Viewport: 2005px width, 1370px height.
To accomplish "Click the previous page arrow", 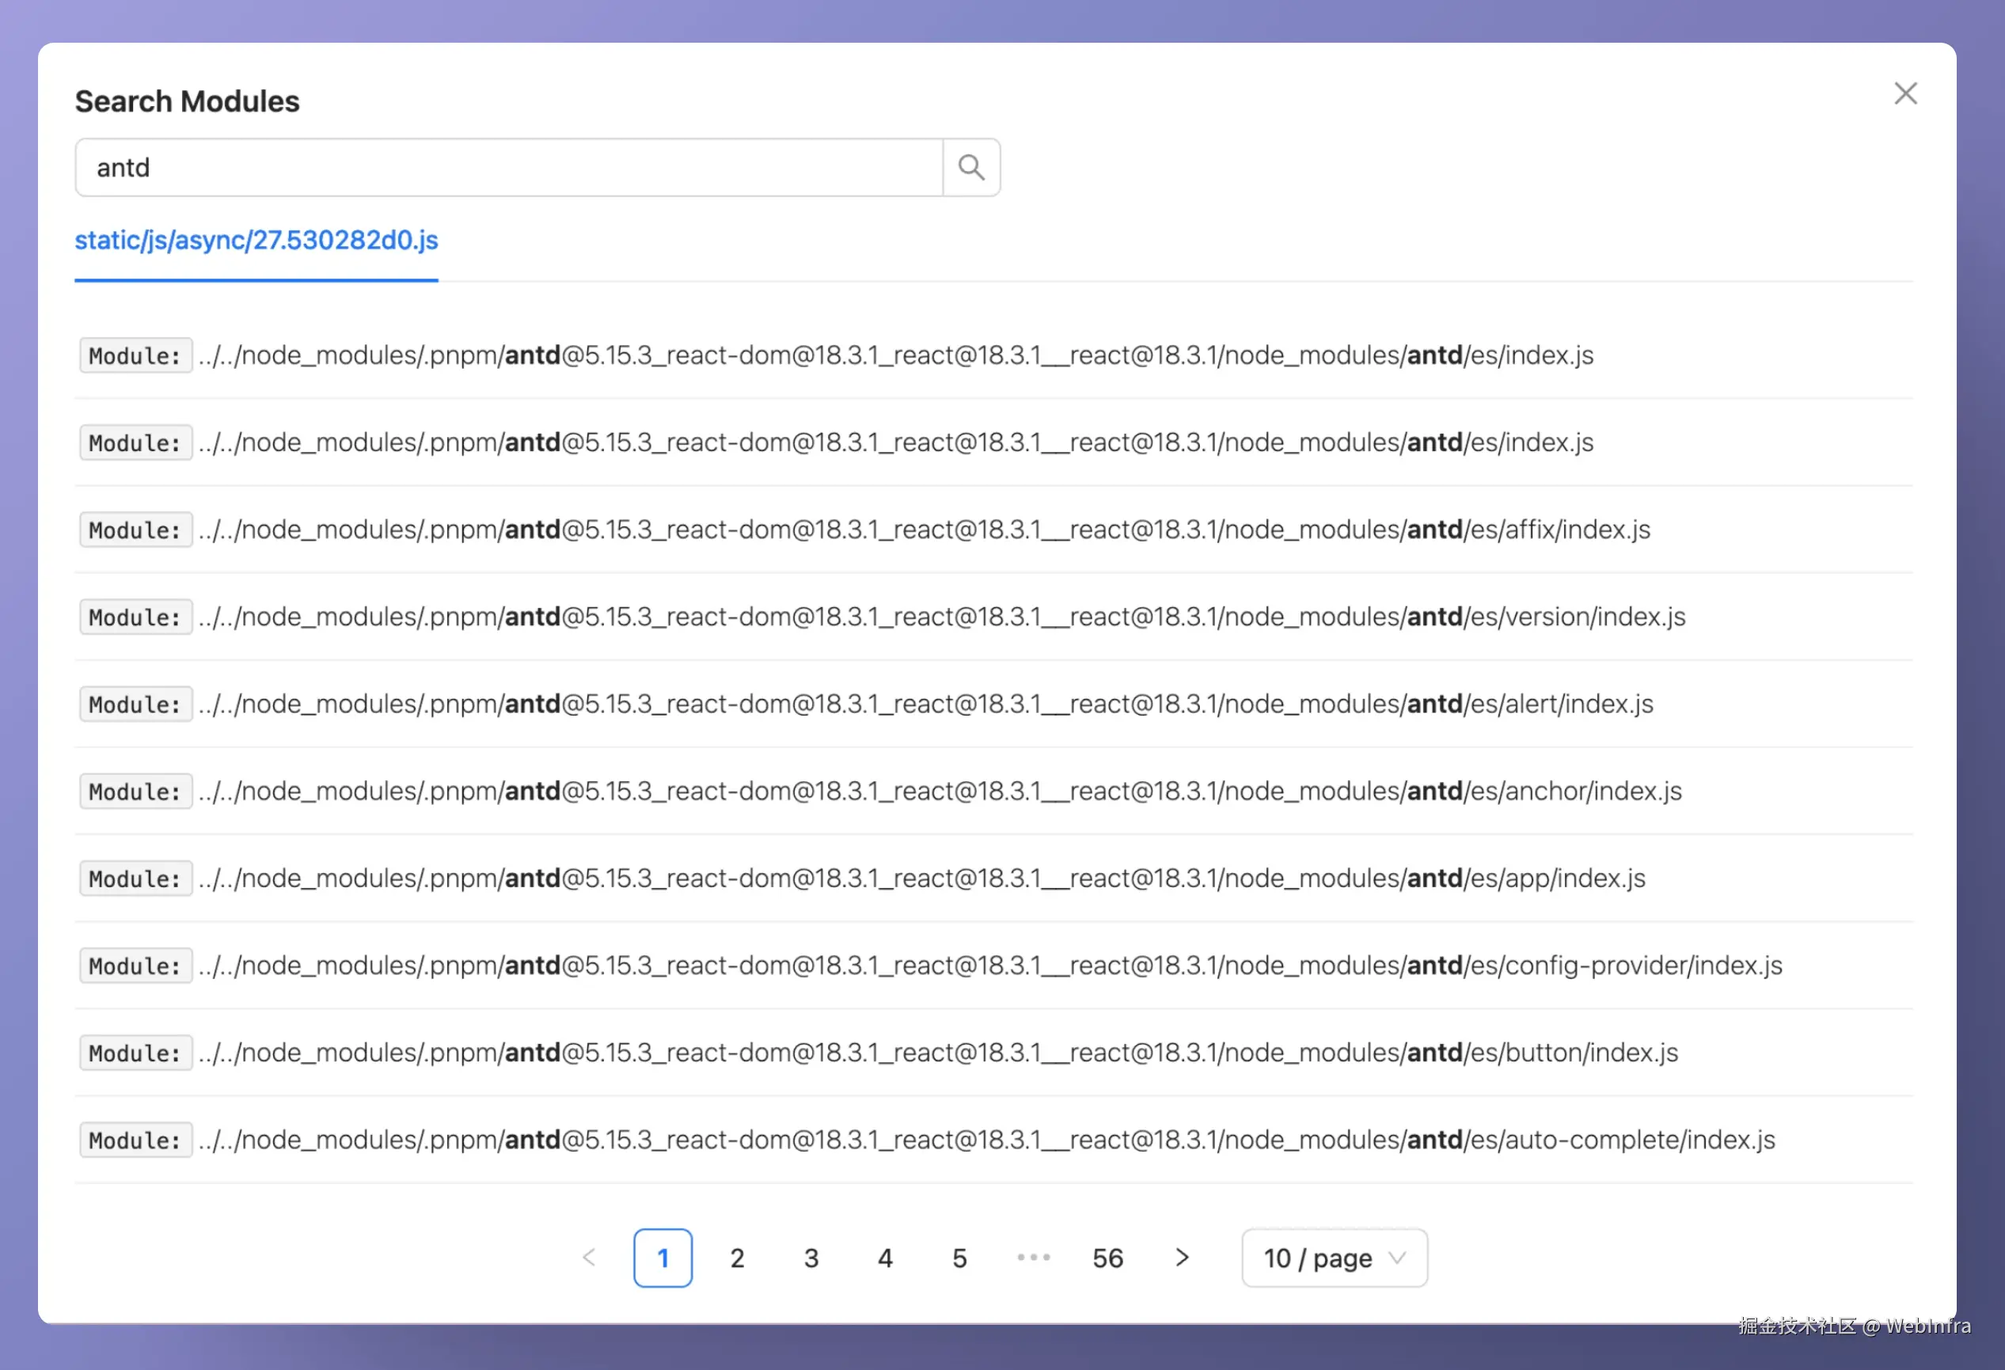I will click(x=589, y=1258).
